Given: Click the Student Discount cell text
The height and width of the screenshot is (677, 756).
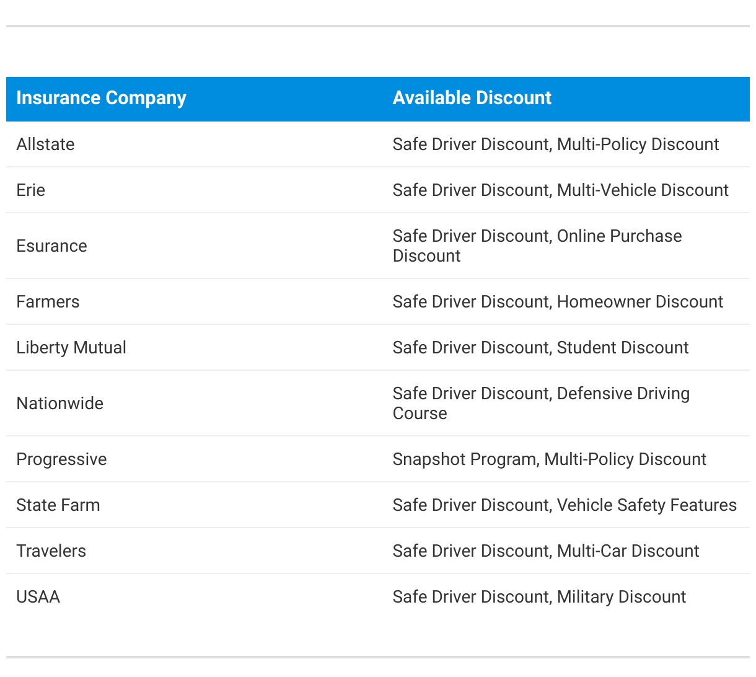Looking at the screenshot, I should coord(622,348).
